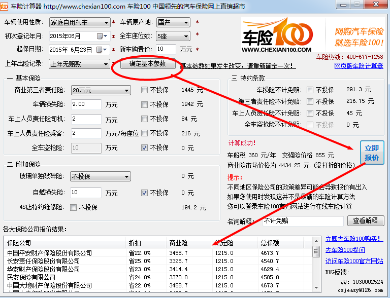Uncheck 不投保 for 全车盗抢险
Image resolution: width=390 pixels, height=298 pixels.
click(144, 148)
